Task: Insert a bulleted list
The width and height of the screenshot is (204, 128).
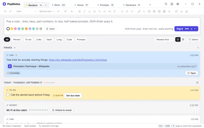Action: (122, 11)
